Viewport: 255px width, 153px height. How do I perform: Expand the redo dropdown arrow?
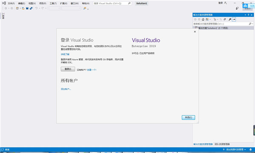(x=46, y=8)
